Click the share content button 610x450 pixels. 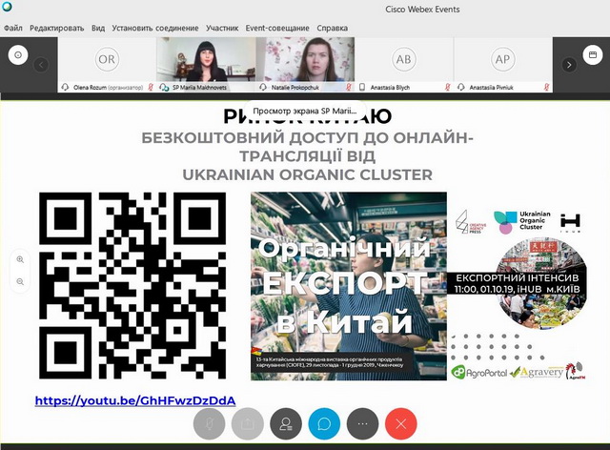[x=248, y=423]
